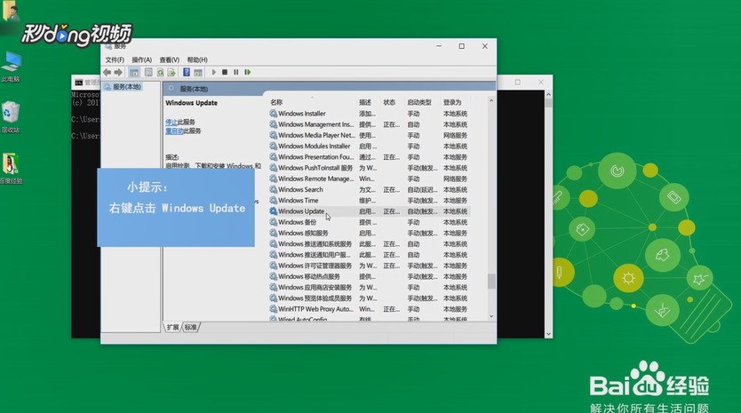Select Windows Presentation Fou... service icon
The height and width of the screenshot is (413, 741).
273,157
